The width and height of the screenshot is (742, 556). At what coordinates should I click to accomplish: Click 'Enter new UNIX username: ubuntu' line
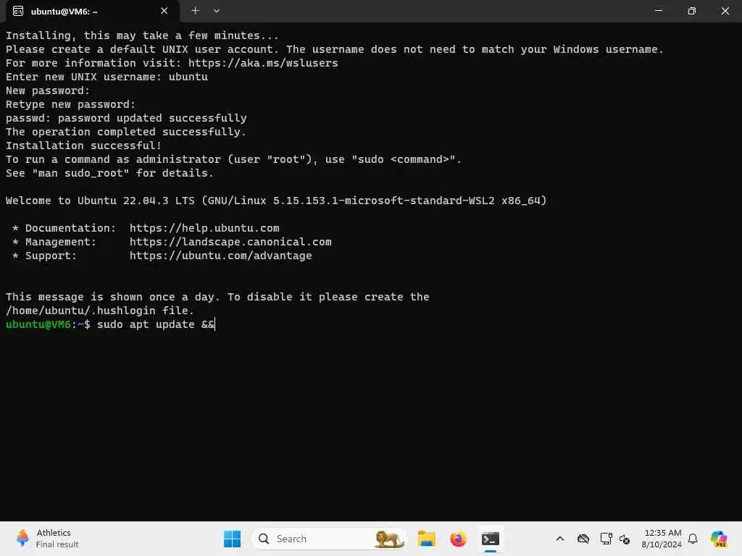click(x=107, y=77)
